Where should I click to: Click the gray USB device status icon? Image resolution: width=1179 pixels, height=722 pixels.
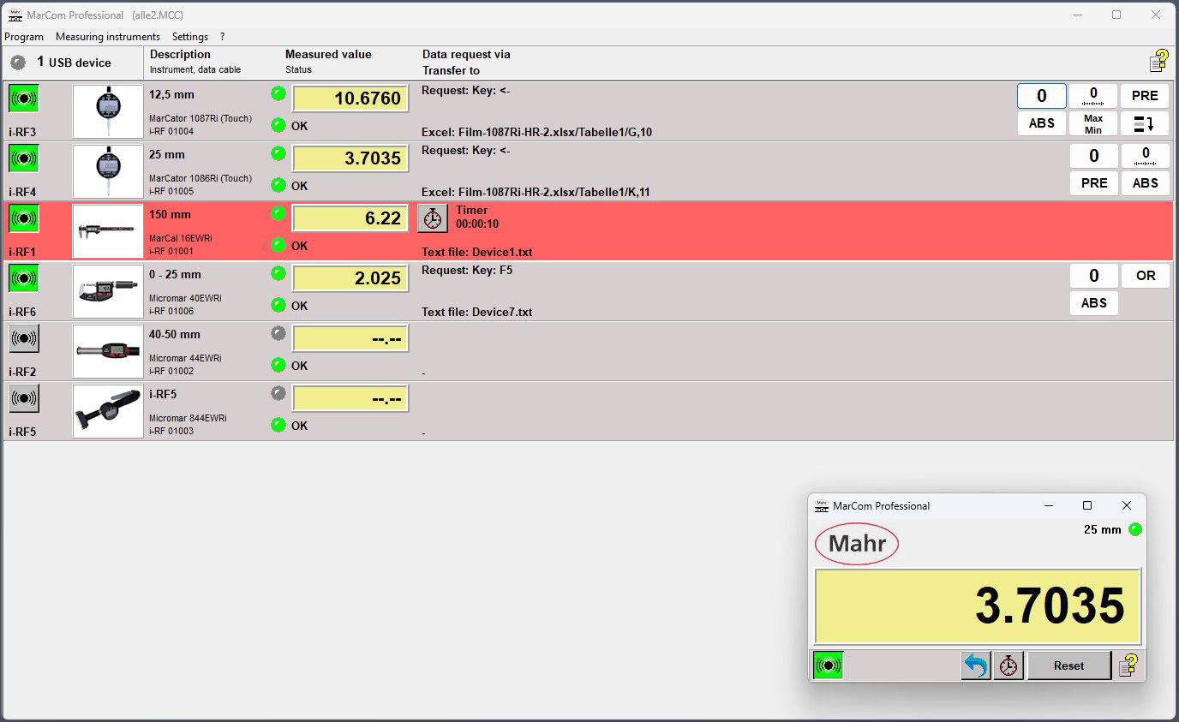18,63
